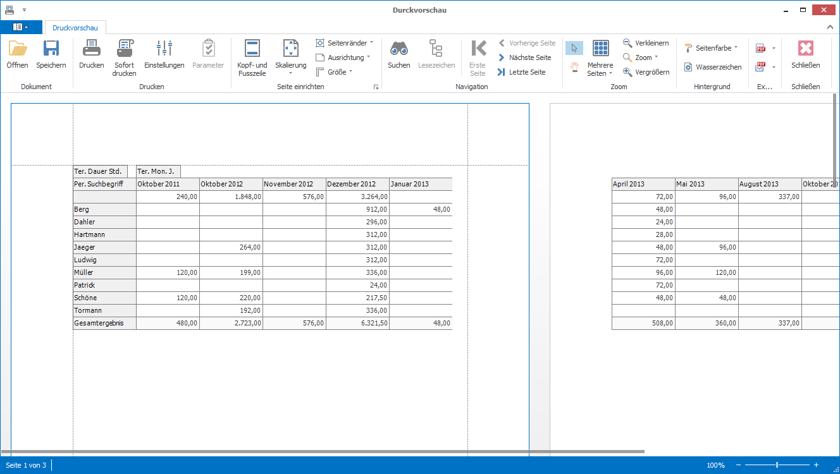Expand the Ausrichtung orientation dropdown
Screen dimensions: 840x474
point(343,58)
